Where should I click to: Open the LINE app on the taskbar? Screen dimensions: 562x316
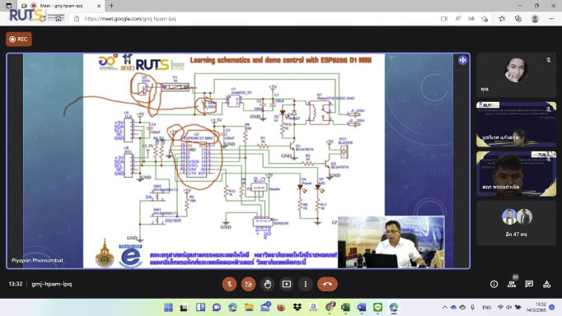pyautogui.click(x=377, y=308)
